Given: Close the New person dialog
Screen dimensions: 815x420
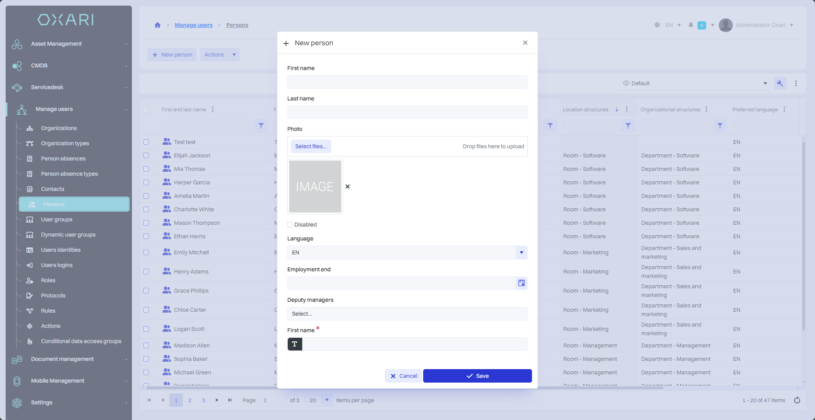Looking at the screenshot, I should click(525, 43).
